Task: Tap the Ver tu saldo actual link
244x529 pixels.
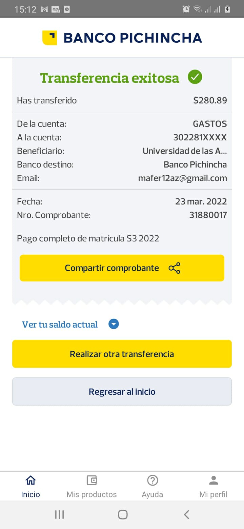Action: [x=60, y=325]
